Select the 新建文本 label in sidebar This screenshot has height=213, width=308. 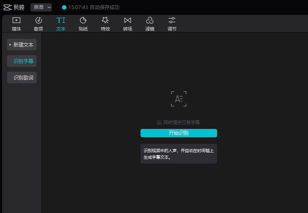(x=23, y=44)
